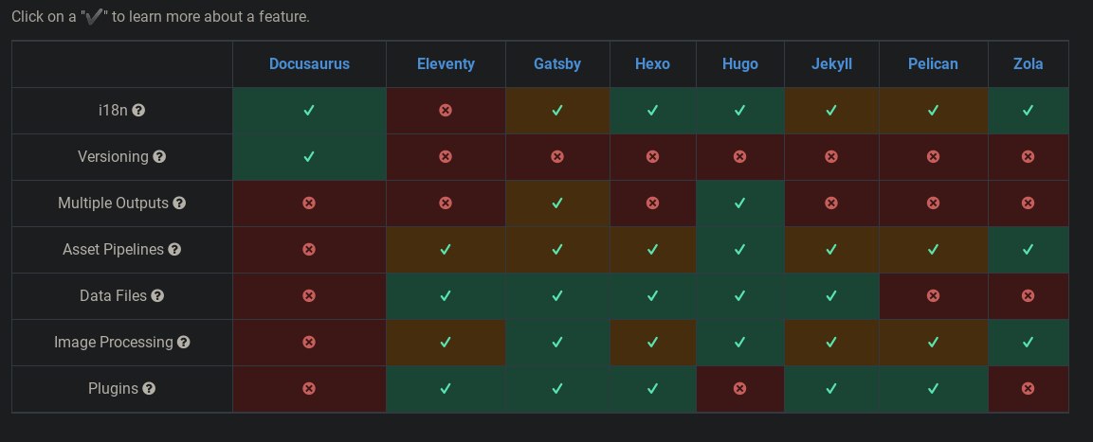Click the help icon next to Multiple Outputs

coord(179,203)
